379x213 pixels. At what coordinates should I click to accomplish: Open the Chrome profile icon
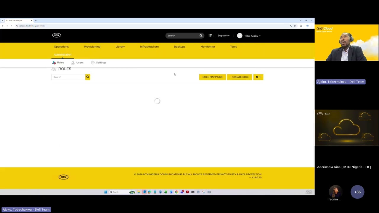coord(307,26)
